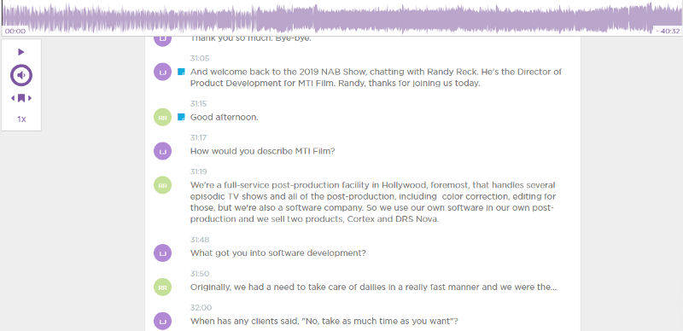Click into 'What got you into software development?' line
Image resolution: width=683 pixels, height=331 pixels.
click(278, 253)
